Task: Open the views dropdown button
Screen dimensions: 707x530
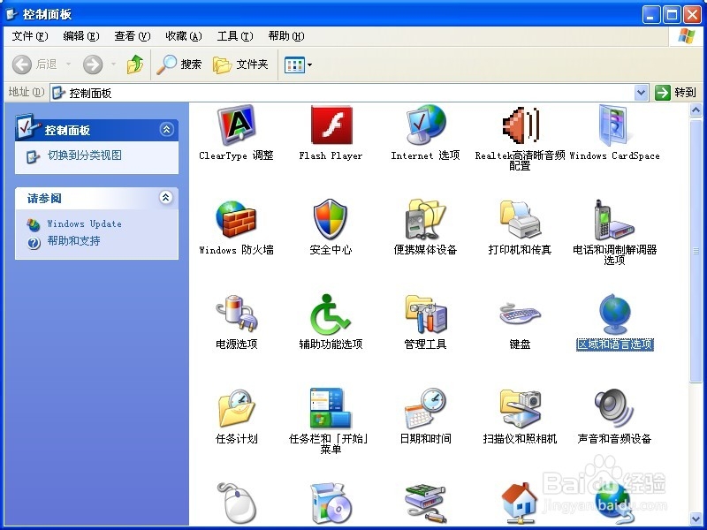Action: pyautogui.click(x=298, y=64)
